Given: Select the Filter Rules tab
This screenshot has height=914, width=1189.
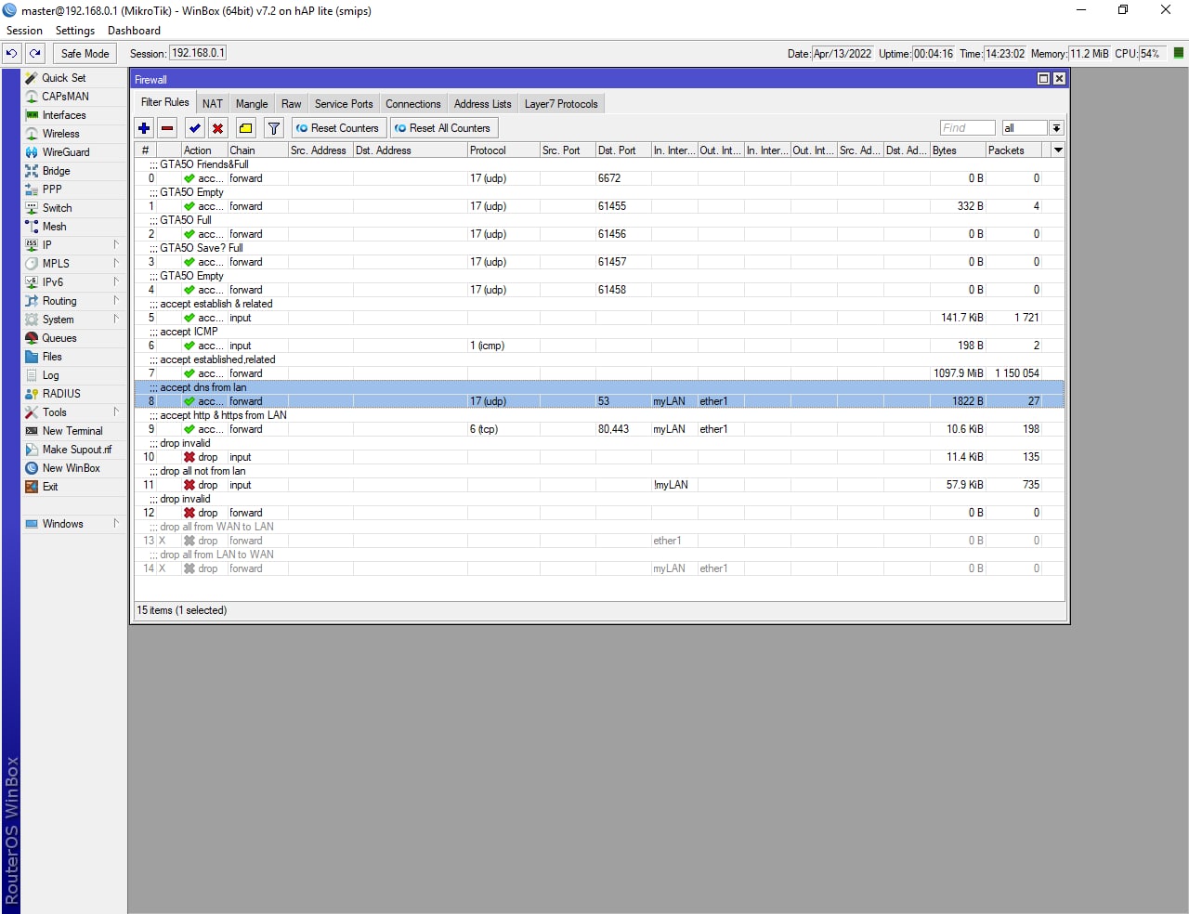Looking at the screenshot, I should [165, 103].
